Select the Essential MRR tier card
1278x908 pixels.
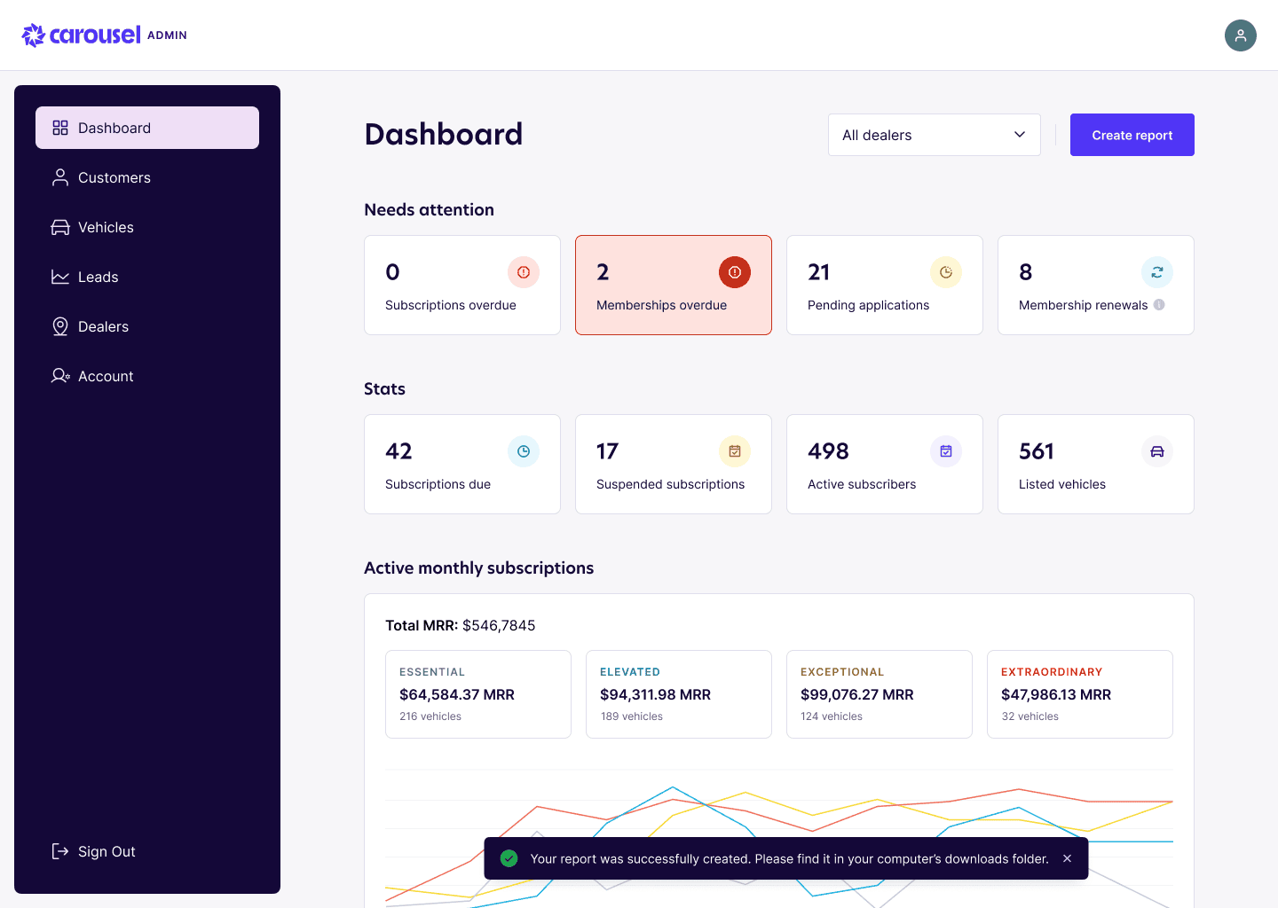(477, 694)
